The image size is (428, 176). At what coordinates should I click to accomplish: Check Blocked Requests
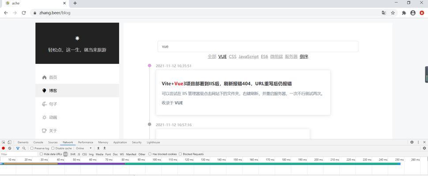[x=180, y=154]
